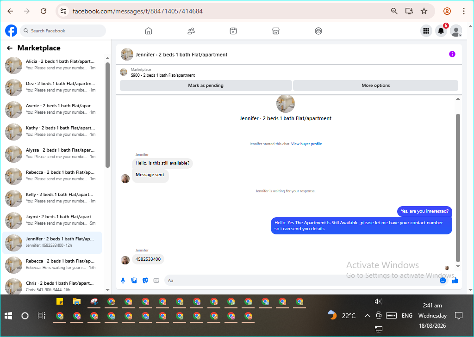
Task: Choose a sticker icon in composer
Action: click(145, 281)
